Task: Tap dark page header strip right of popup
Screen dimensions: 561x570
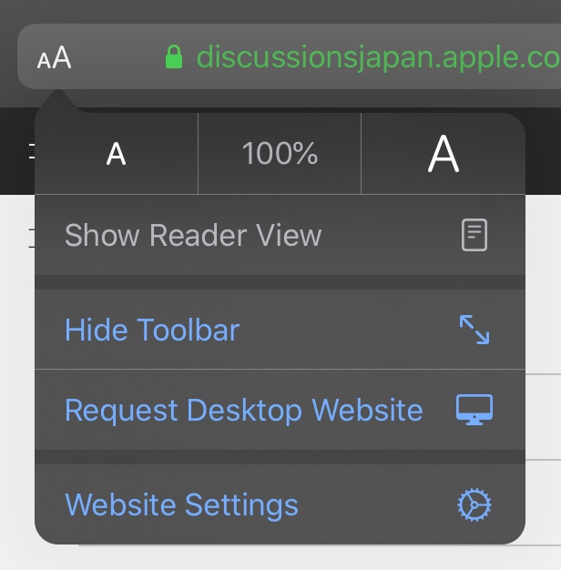Action: click(x=544, y=151)
